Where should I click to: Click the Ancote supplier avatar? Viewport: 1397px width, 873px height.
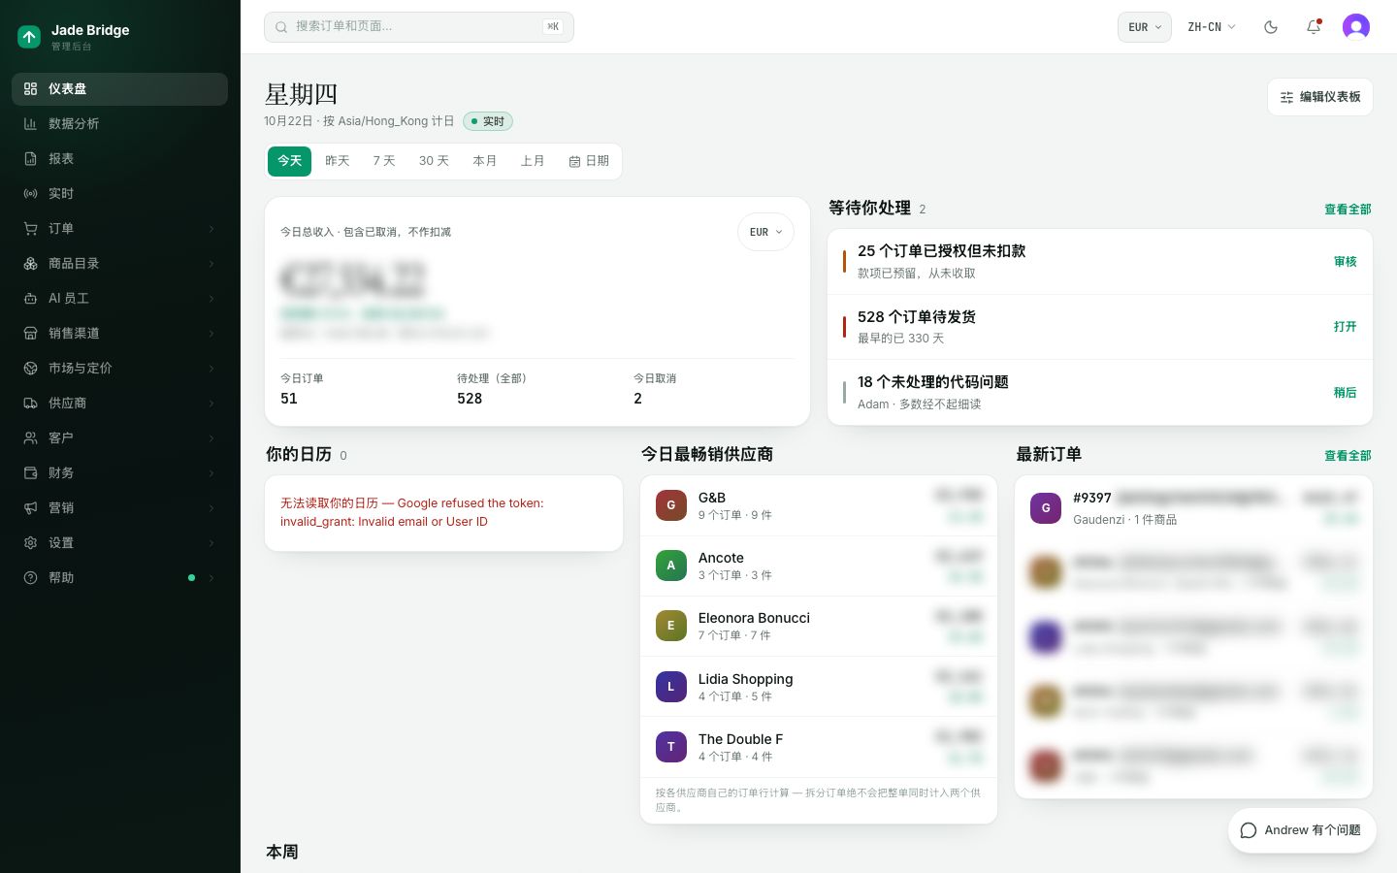[671, 566]
